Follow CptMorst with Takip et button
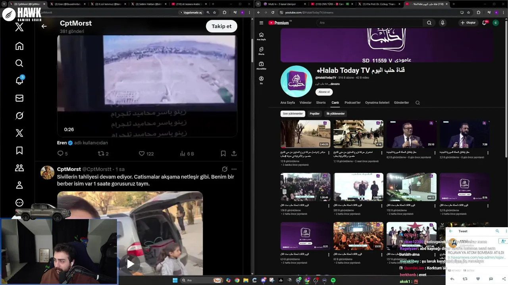The height and width of the screenshot is (285, 508). (221, 26)
